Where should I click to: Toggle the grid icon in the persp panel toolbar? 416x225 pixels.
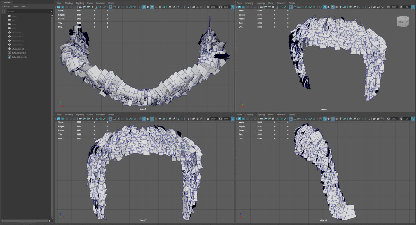point(291,7)
